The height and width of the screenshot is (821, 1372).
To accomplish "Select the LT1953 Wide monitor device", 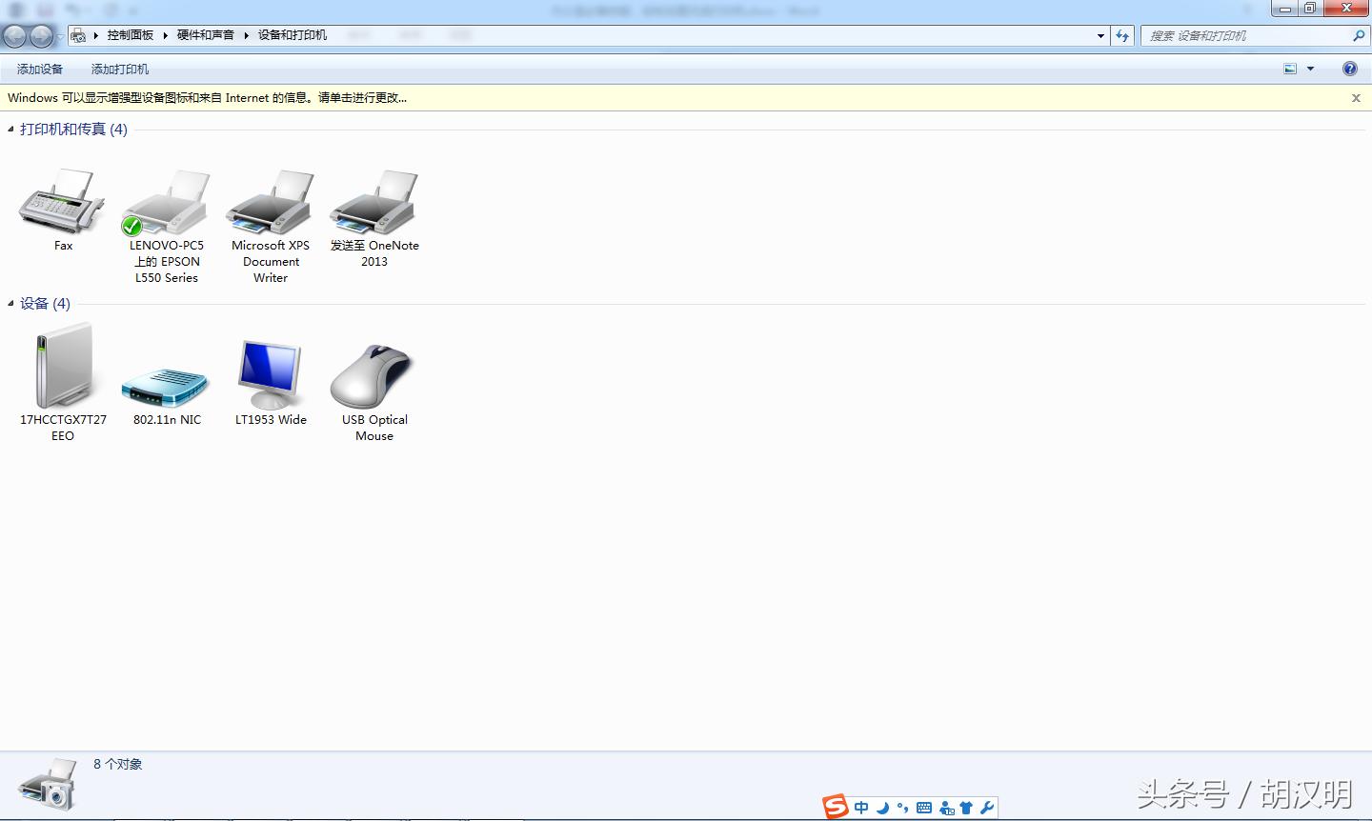I will (x=271, y=374).
